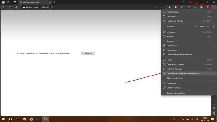Screen dimensions: 217x122
Task: Switch to Microsoft Edge taskbar icon
Action: (x=45, y=119)
